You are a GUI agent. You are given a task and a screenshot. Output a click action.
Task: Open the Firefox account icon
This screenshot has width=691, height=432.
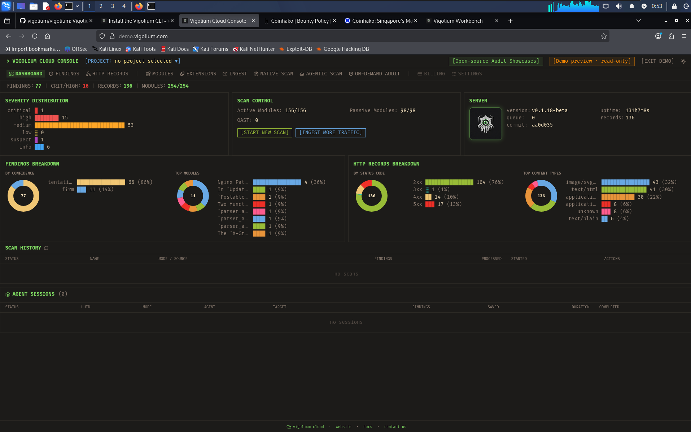(658, 36)
